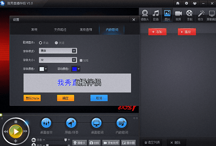
Task: Click the 摄像头 button in bottom bar
Action: pos(80,143)
